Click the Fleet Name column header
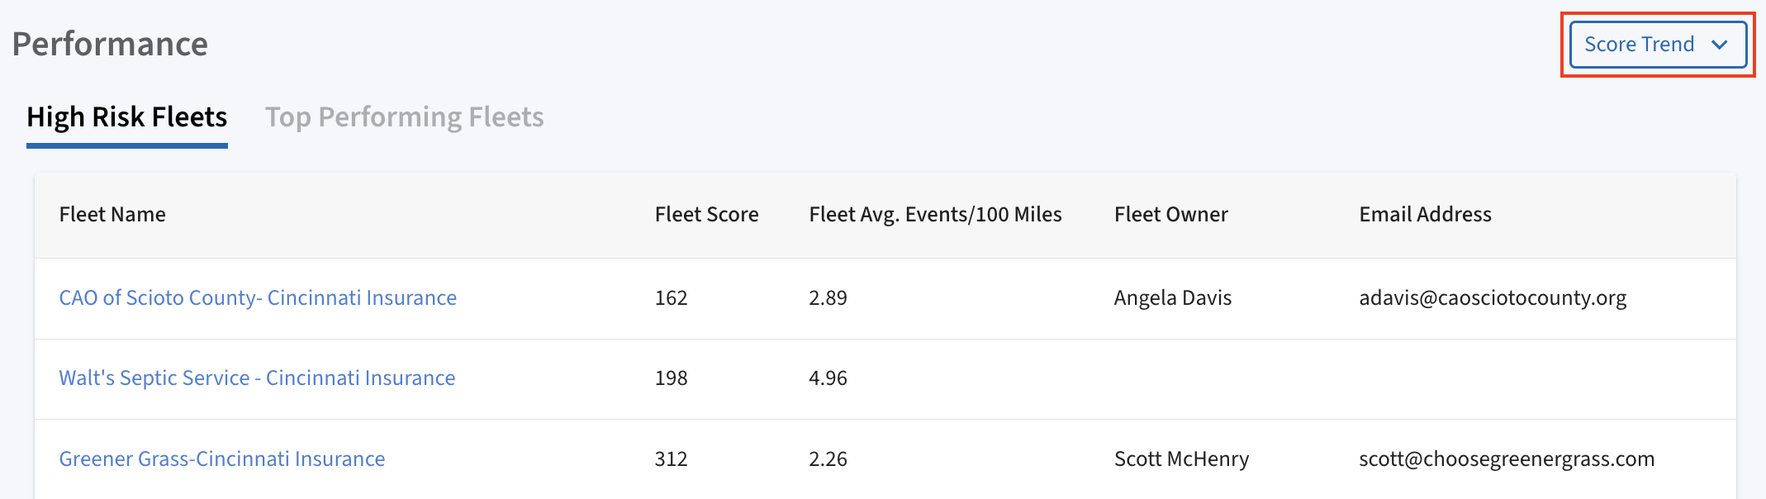 click(x=112, y=215)
